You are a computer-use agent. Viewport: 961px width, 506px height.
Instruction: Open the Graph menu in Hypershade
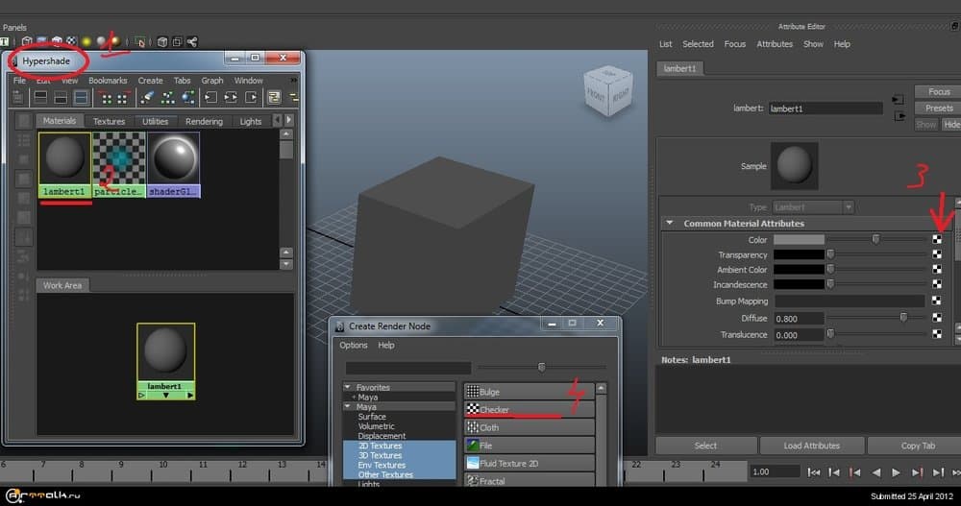[212, 81]
